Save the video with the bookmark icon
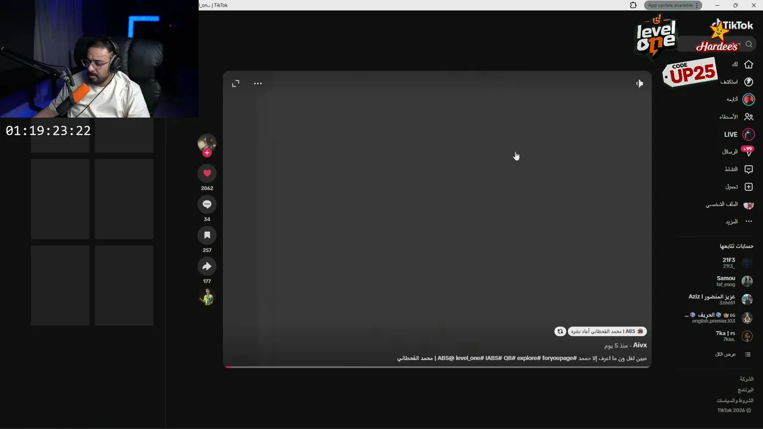Image resolution: width=763 pixels, height=429 pixels. coord(207,235)
